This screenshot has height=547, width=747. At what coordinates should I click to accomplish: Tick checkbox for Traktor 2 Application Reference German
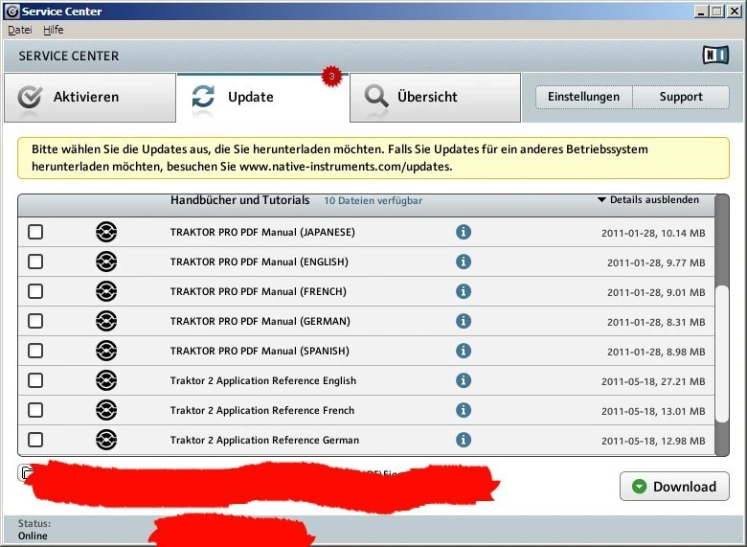click(35, 440)
